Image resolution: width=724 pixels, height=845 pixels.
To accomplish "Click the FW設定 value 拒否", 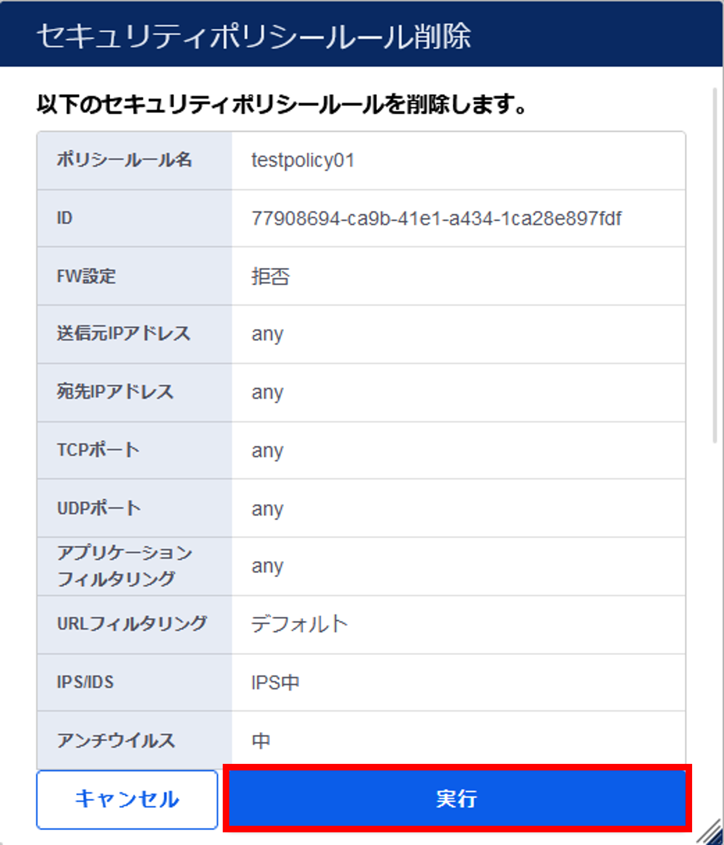I will pyautogui.click(x=271, y=276).
